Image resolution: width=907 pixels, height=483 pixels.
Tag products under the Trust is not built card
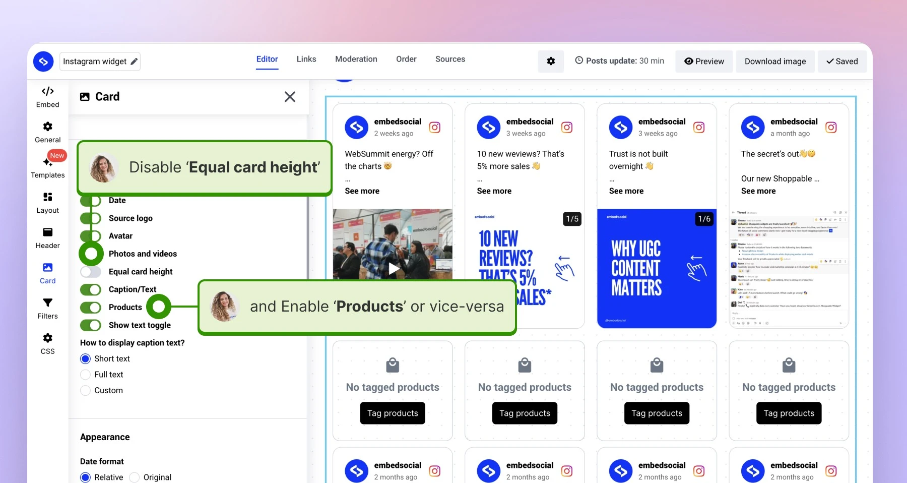(x=657, y=413)
